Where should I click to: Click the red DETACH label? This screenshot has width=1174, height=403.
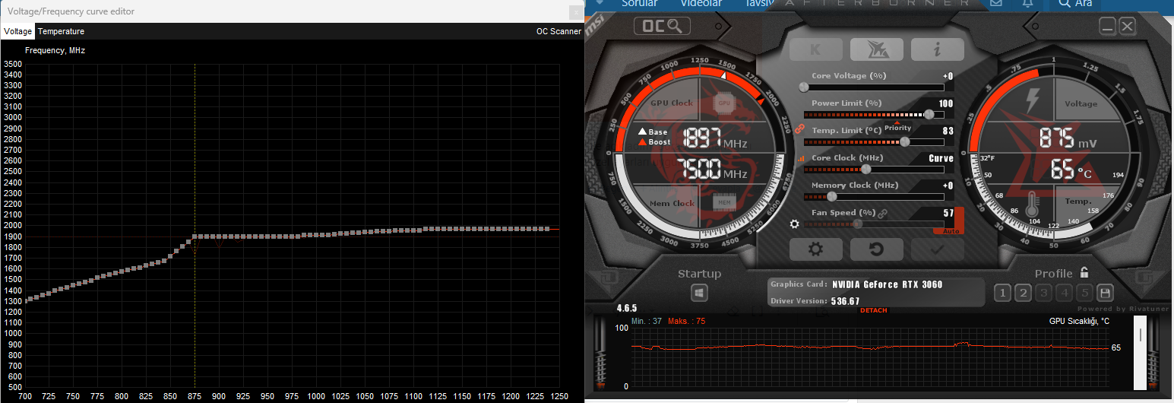873,310
